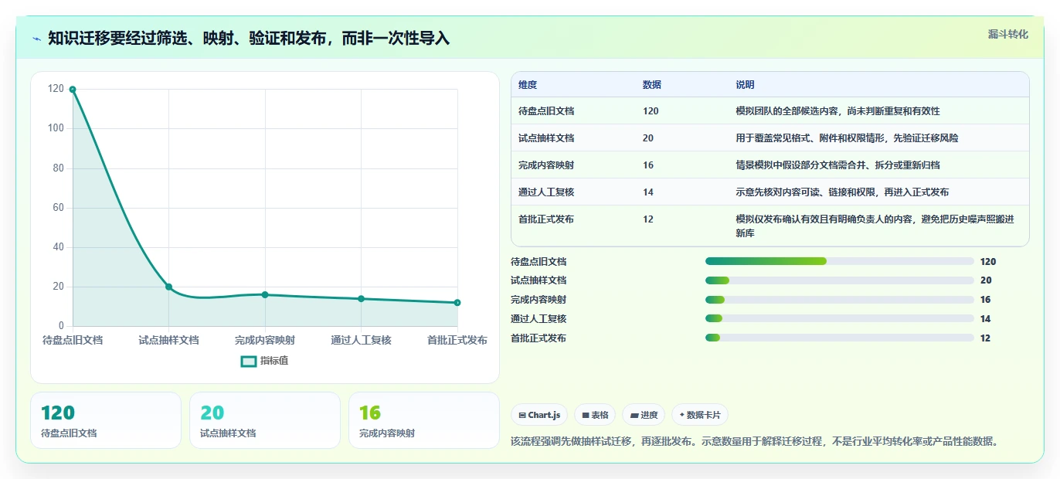Click the 维度 column header

point(528,85)
